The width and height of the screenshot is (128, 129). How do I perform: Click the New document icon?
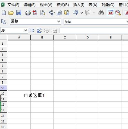4,13
